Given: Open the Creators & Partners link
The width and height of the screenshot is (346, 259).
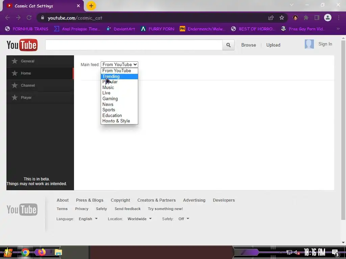Looking at the screenshot, I should 156,200.
